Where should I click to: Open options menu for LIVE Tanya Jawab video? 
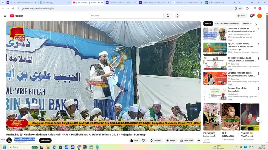[x=258, y=44]
